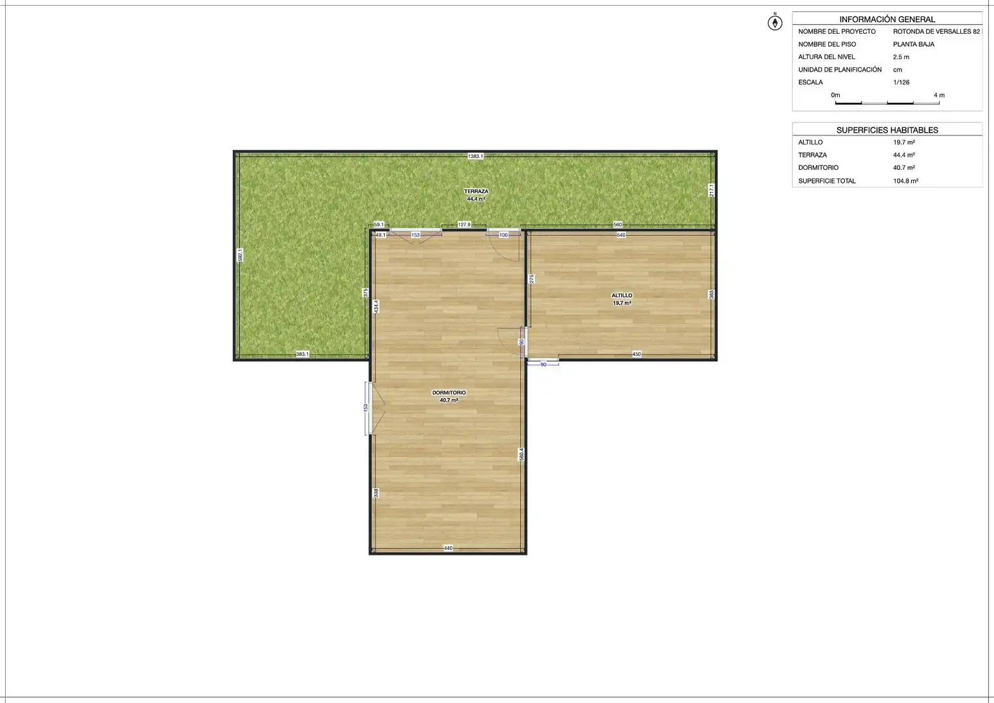The image size is (994, 703).
Task: Click the '275' altillo wall dimension
Action: (532, 278)
